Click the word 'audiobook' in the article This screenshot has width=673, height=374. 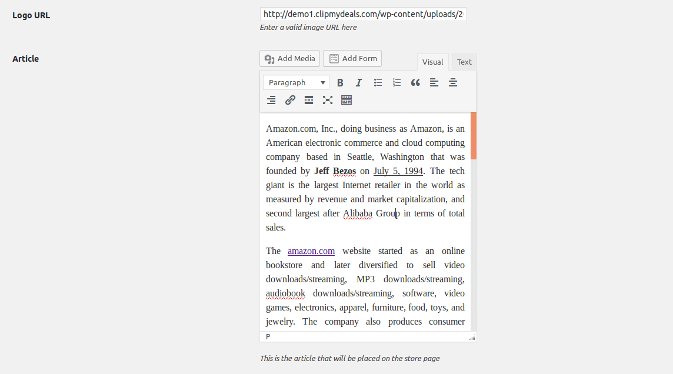(x=285, y=293)
